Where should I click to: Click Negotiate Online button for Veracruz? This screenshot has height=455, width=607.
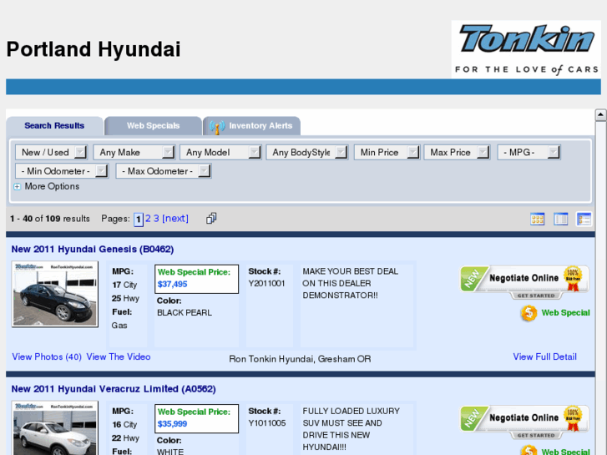[x=524, y=422]
